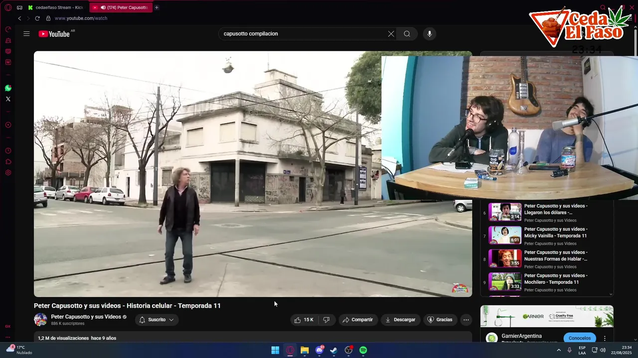Switch to the cedaelfaso Stream Kick tab

[56, 7]
